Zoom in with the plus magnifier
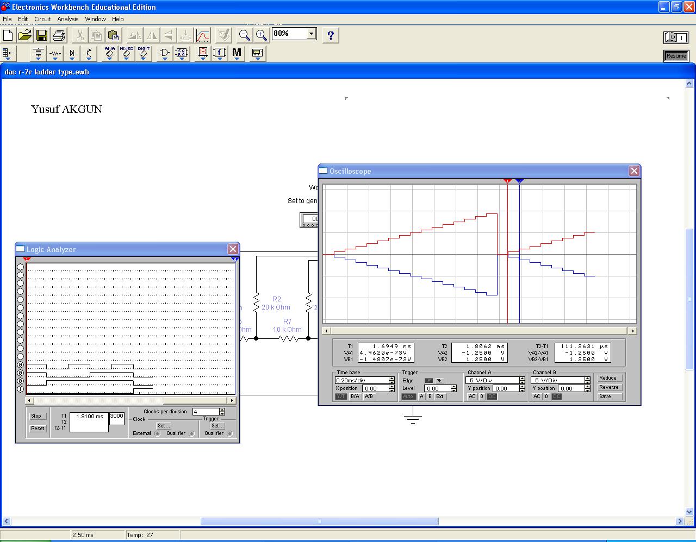The width and height of the screenshot is (696, 542). click(262, 35)
